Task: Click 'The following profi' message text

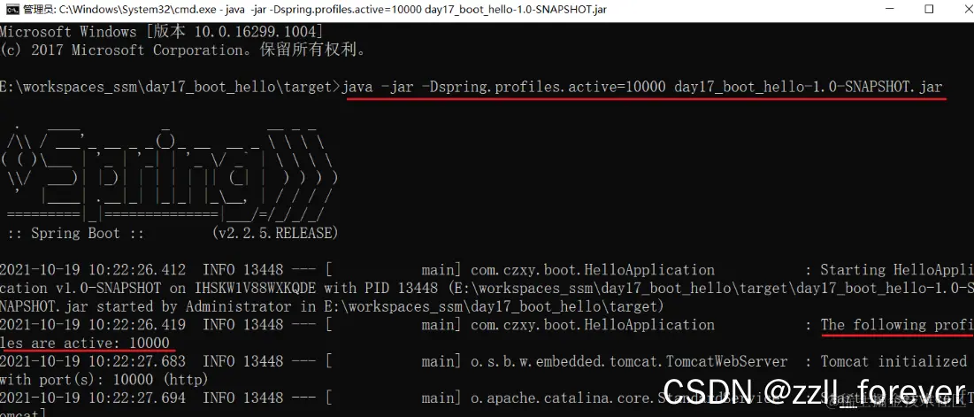Action: 897,324
